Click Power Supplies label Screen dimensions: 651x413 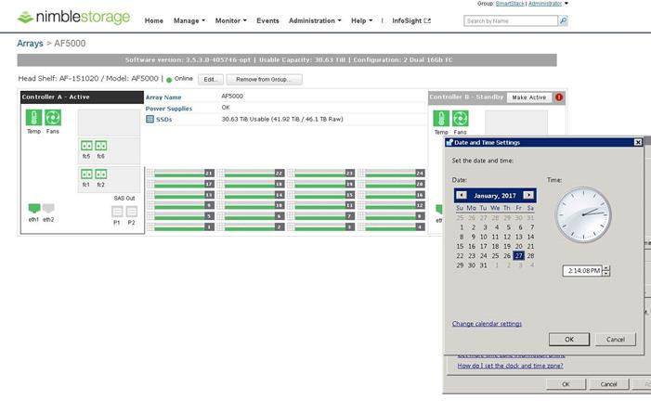click(169, 109)
